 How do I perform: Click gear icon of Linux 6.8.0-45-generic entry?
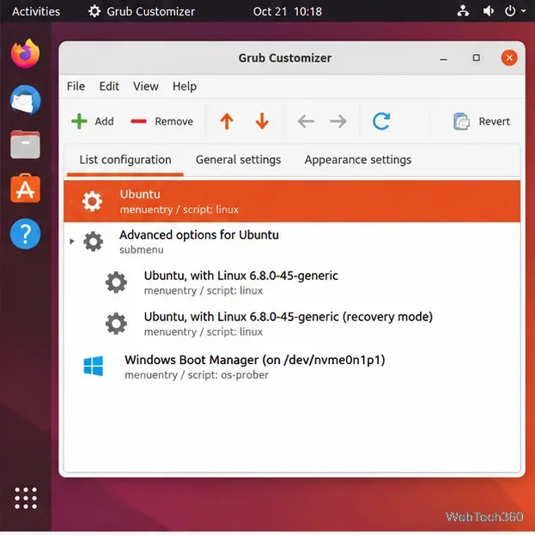(116, 283)
